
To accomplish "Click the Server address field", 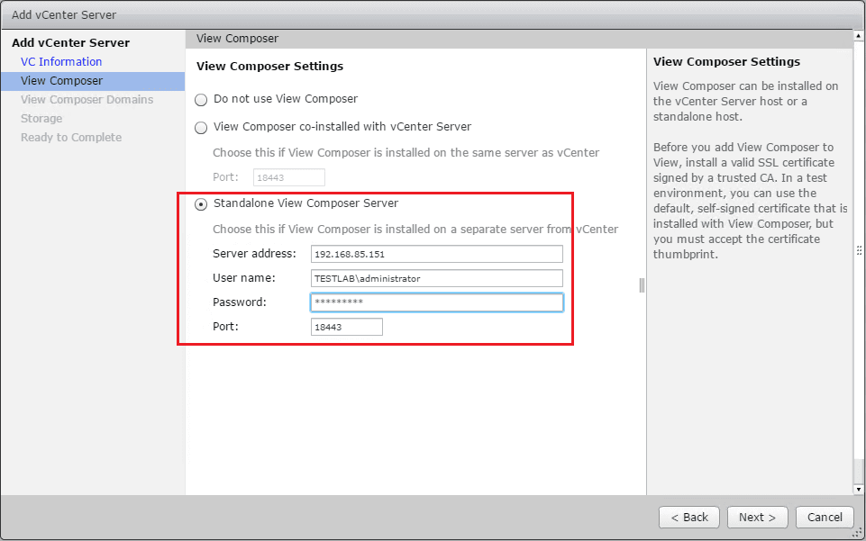I will click(436, 255).
